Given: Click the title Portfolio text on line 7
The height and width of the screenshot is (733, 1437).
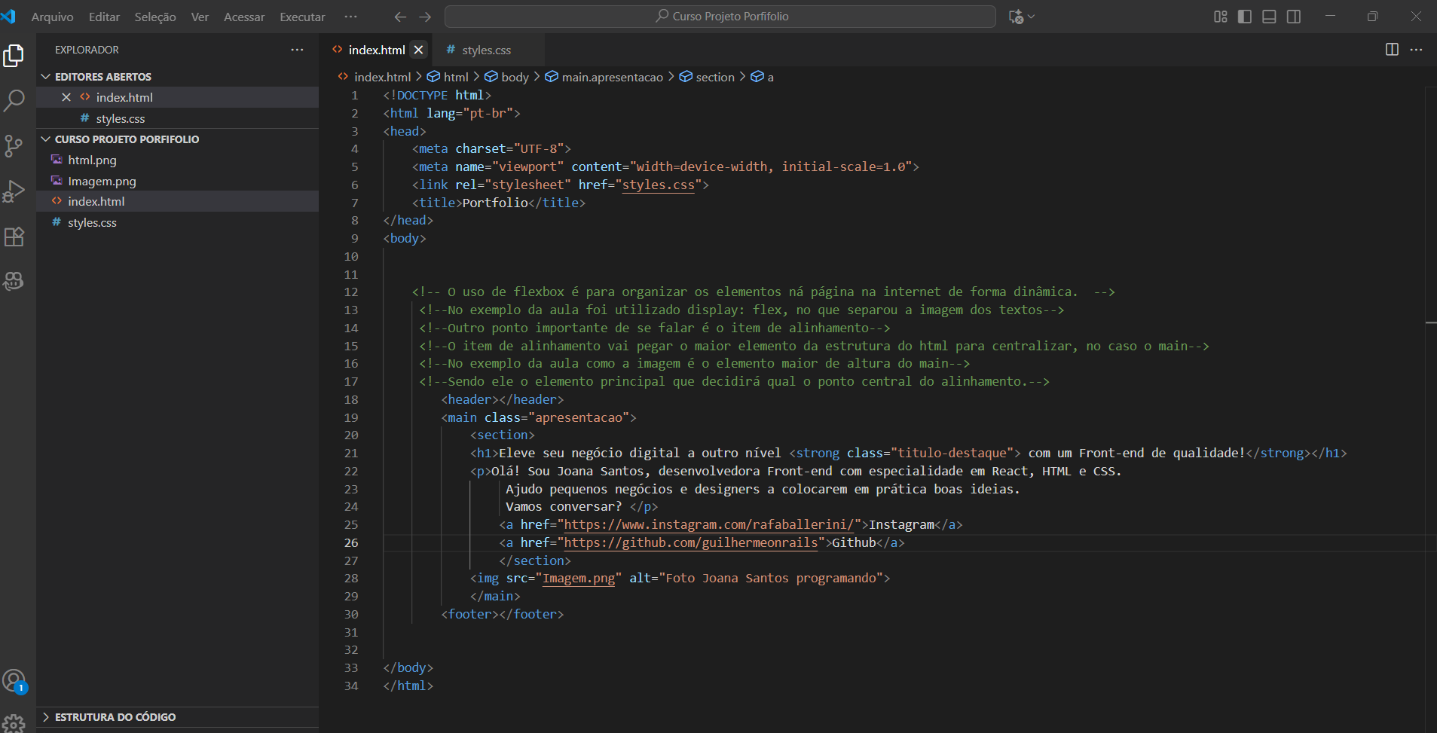Looking at the screenshot, I should coord(495,203).
